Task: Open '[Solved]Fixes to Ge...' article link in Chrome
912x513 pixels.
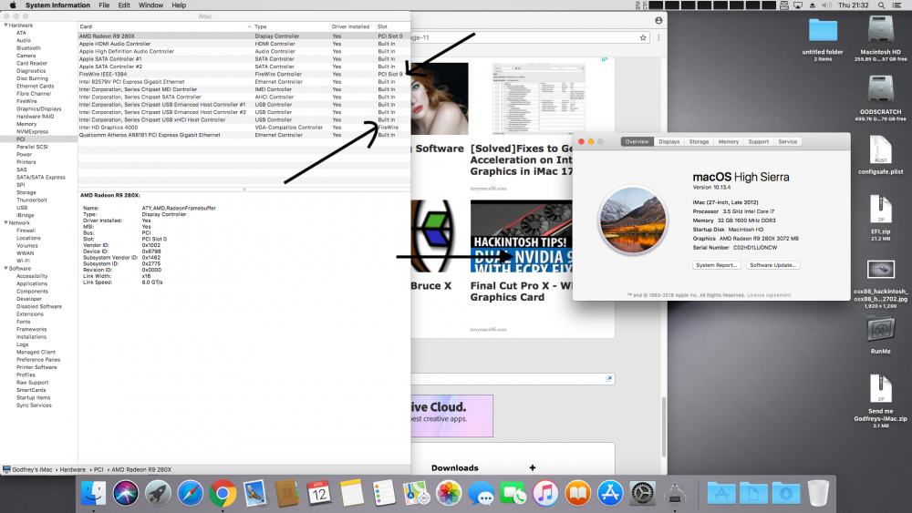Action: tap(521, 159)
